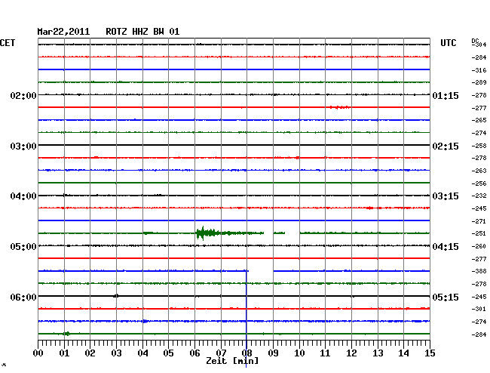Select the 03:00 CET time label
Screen dimensions: 490x373
click(x=23, y=146)
